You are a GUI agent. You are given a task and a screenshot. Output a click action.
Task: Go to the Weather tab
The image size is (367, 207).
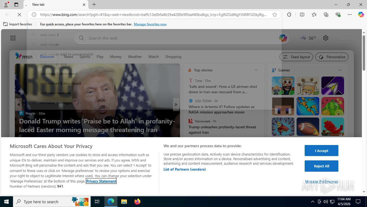[x=135, y=57]
